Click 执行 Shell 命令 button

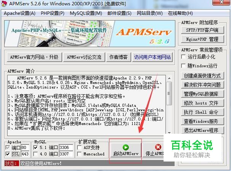(202, 112)
